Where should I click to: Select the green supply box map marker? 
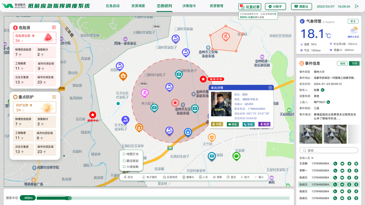236,156
